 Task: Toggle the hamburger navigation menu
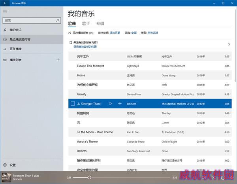pos(5,11)
